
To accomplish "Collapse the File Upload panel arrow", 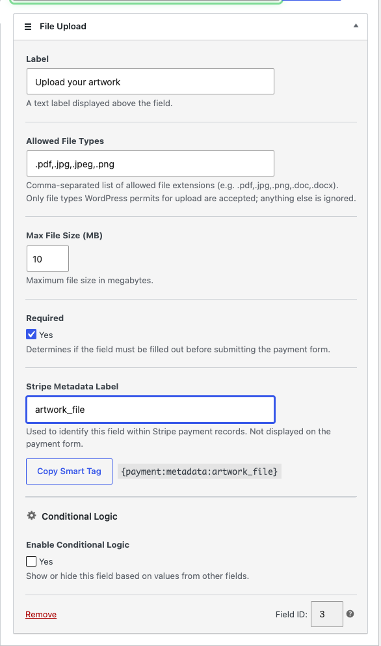I will pos(356,26).
